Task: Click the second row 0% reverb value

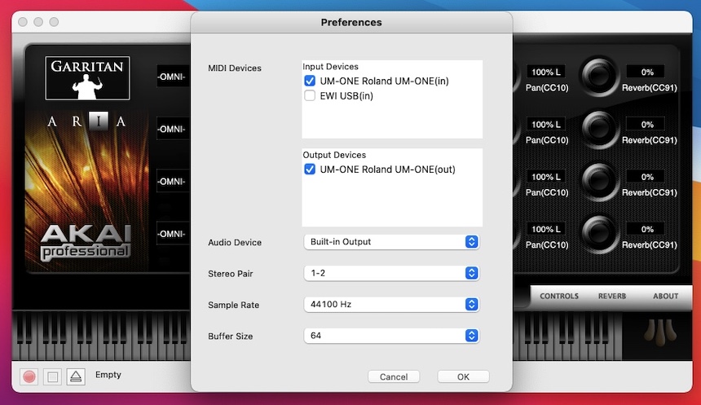Action: tap(647, 125)
